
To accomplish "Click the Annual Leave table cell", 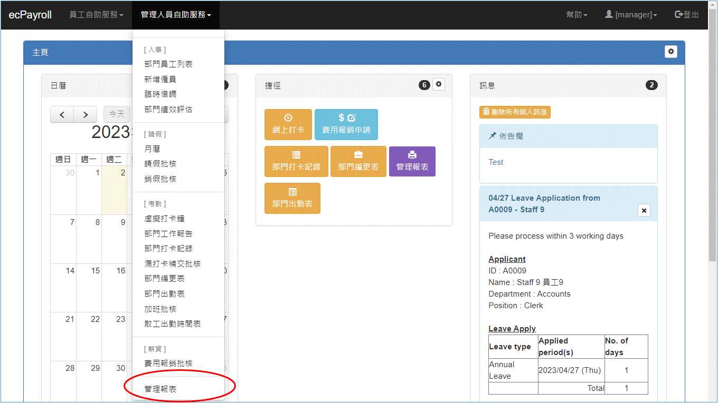I will pos(513,370).
